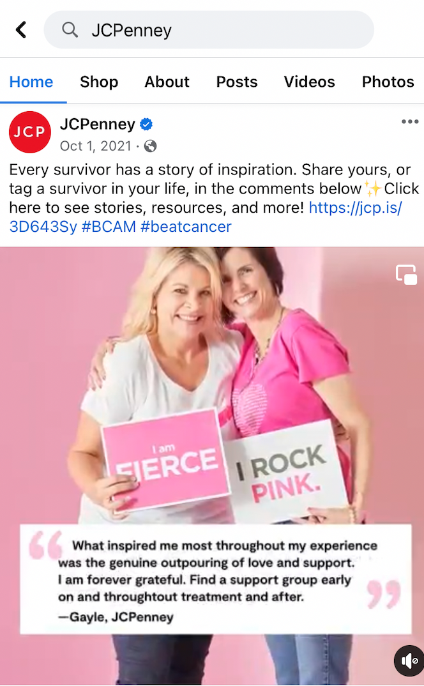Open the About tab
424x686 pixels.
tap(167, 82)
